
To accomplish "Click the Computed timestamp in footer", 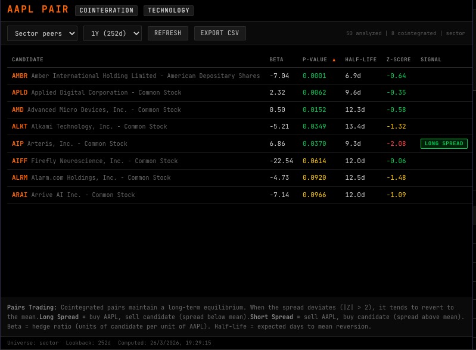I will click(164, 343).
